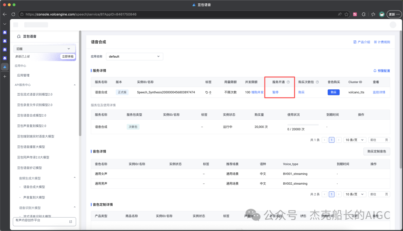The image size is (403, 231).
Task: Click the main page vertical scrollbar
Action: [401, 99]
